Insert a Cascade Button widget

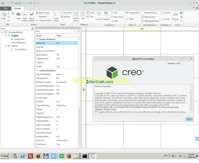point(44,21)
